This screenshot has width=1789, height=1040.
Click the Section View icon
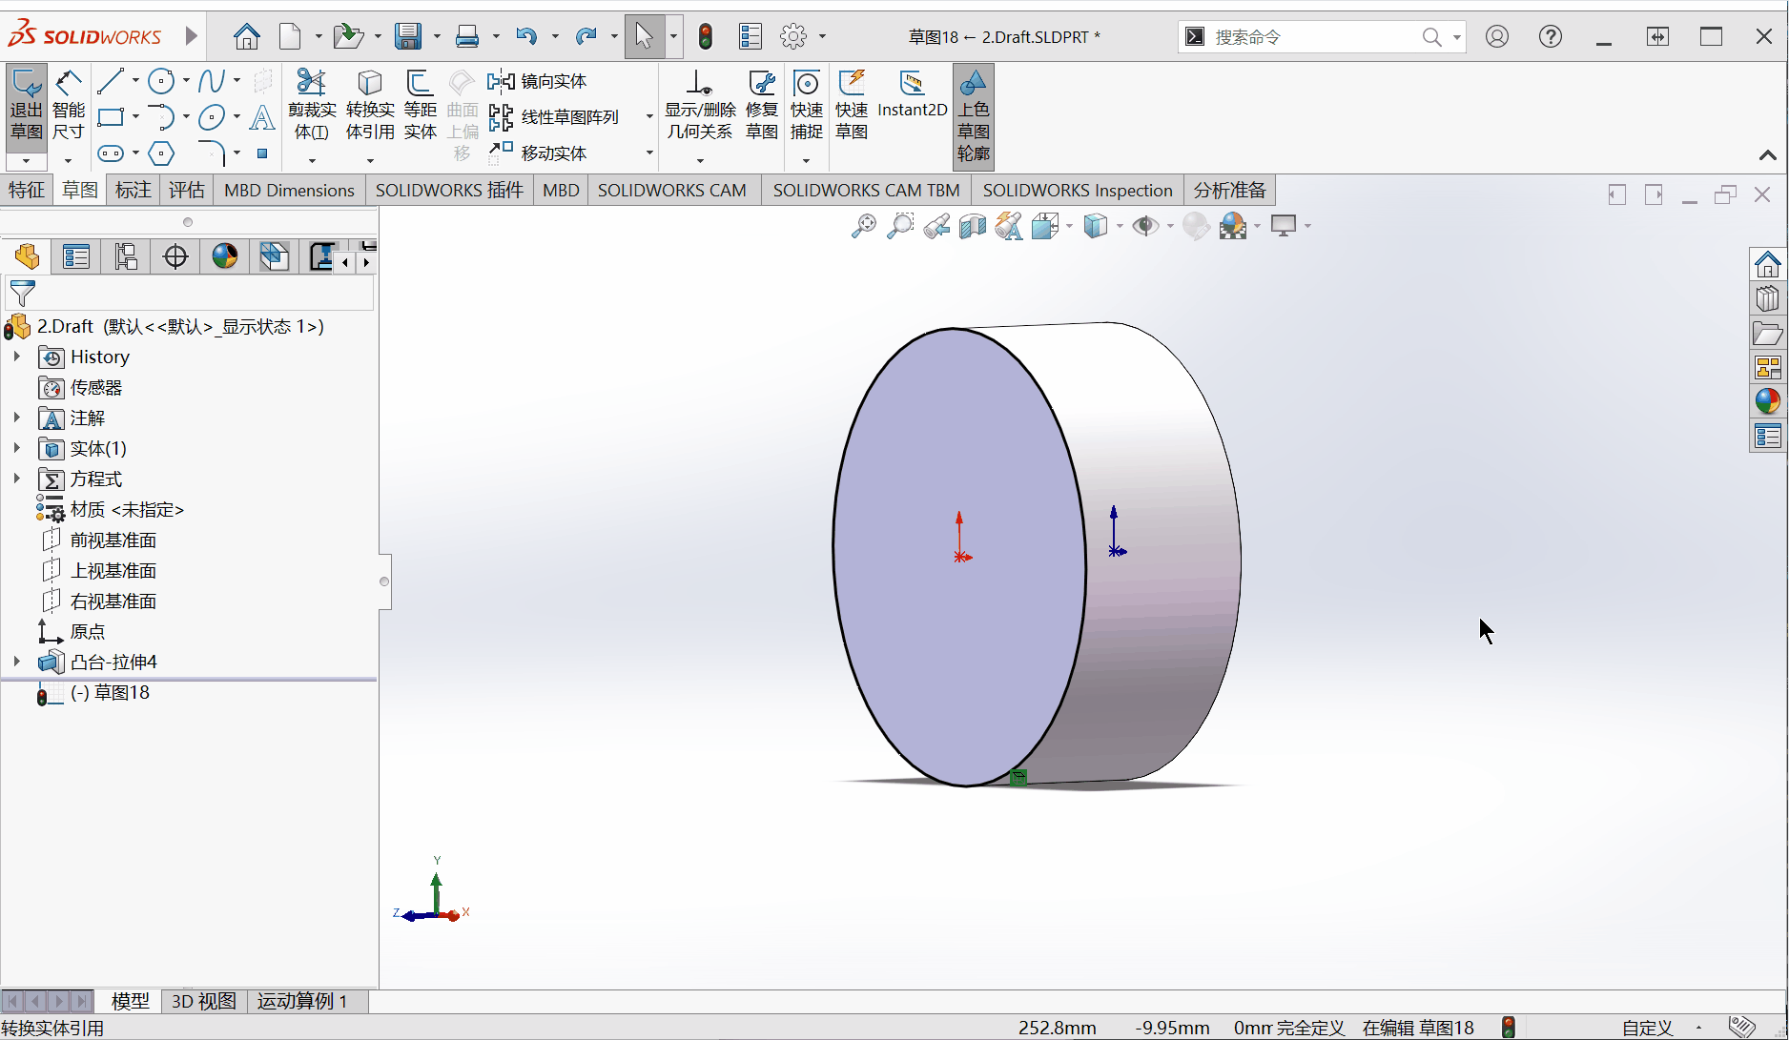[973, 226]
